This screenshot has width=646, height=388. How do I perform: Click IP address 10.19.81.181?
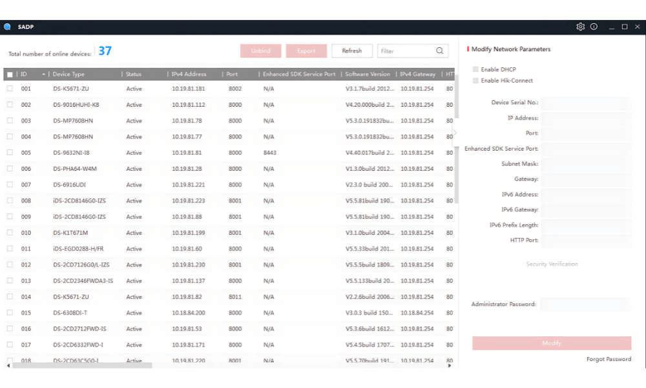188,89
